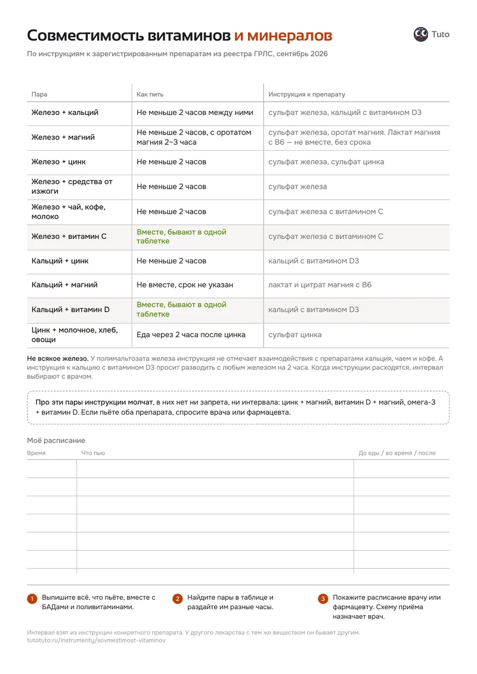Screen dimensions: 477x674
Task: Click the orange 'и минералов' title text
Action: pyautogui.click(x=283, y=35)
